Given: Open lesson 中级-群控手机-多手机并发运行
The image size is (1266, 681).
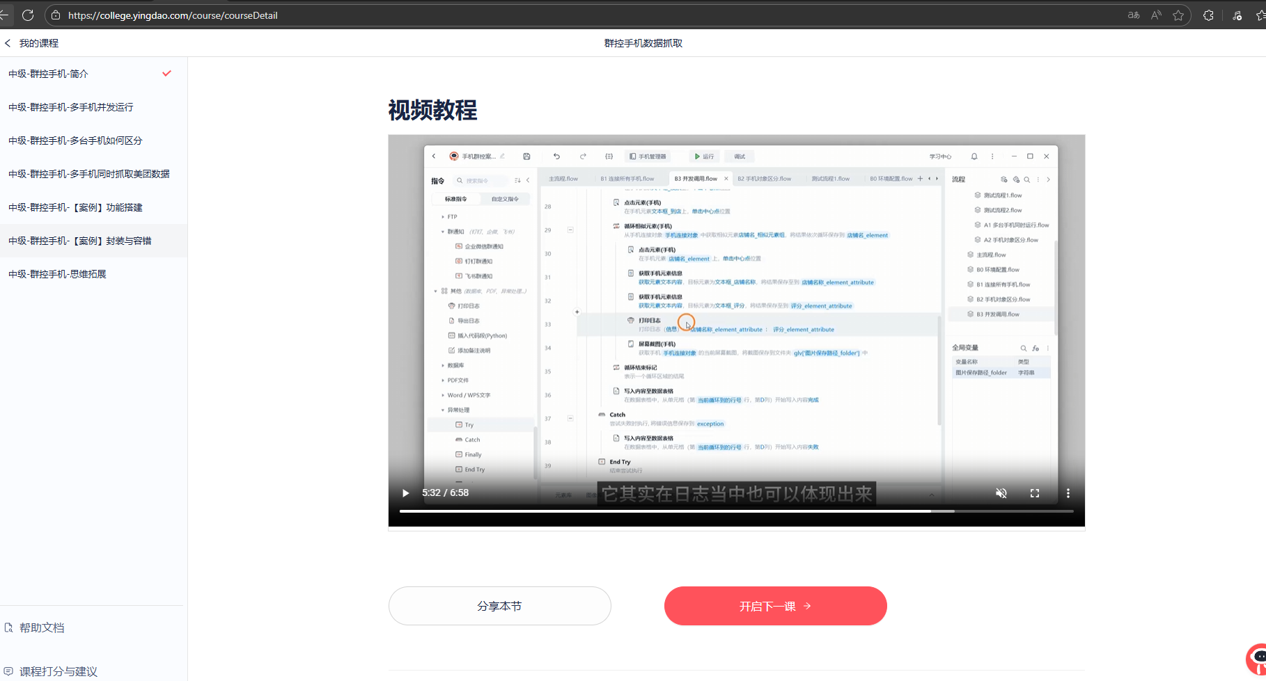Looking at the screenshot, I should [x=93, y=107].
